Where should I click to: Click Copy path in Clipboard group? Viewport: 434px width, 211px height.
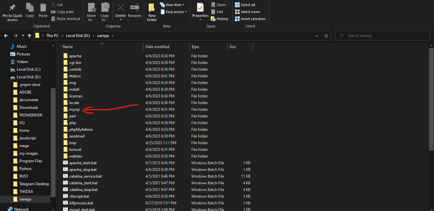(62, 12)
